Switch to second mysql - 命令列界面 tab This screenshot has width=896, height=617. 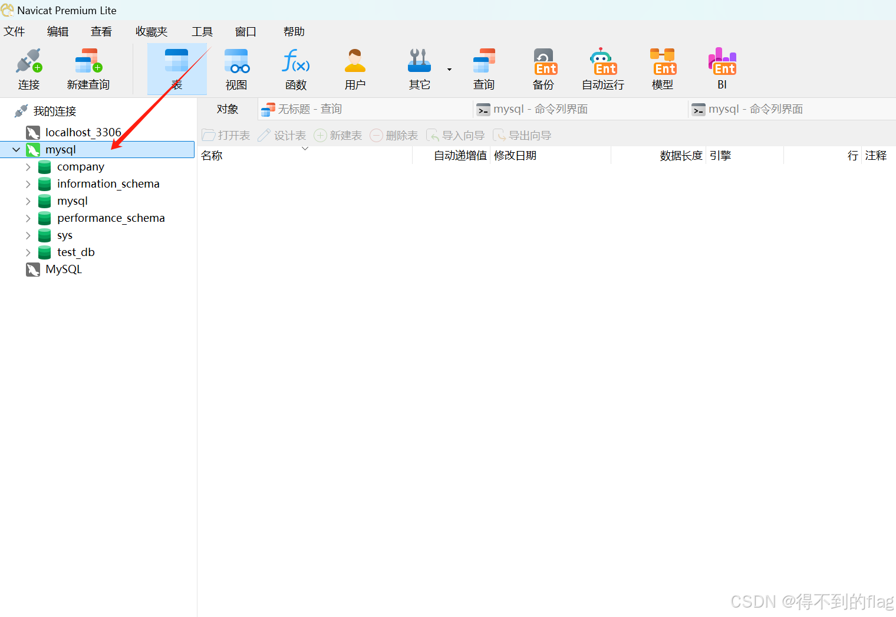[793, 109]
